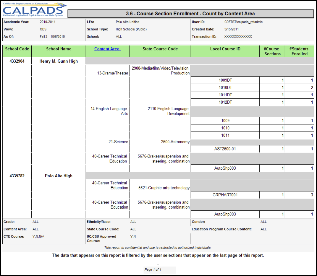
Task: Click the 5621-Graphic arts technology course code
Action: tap(164, 188)
